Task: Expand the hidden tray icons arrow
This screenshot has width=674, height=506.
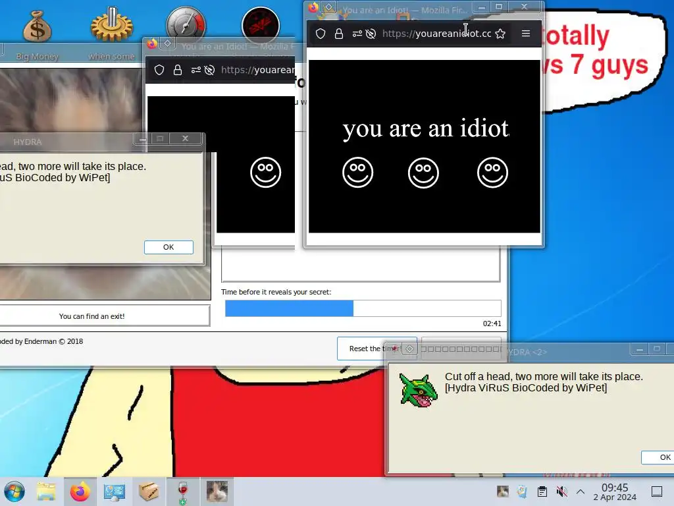Action: point(581,492)
